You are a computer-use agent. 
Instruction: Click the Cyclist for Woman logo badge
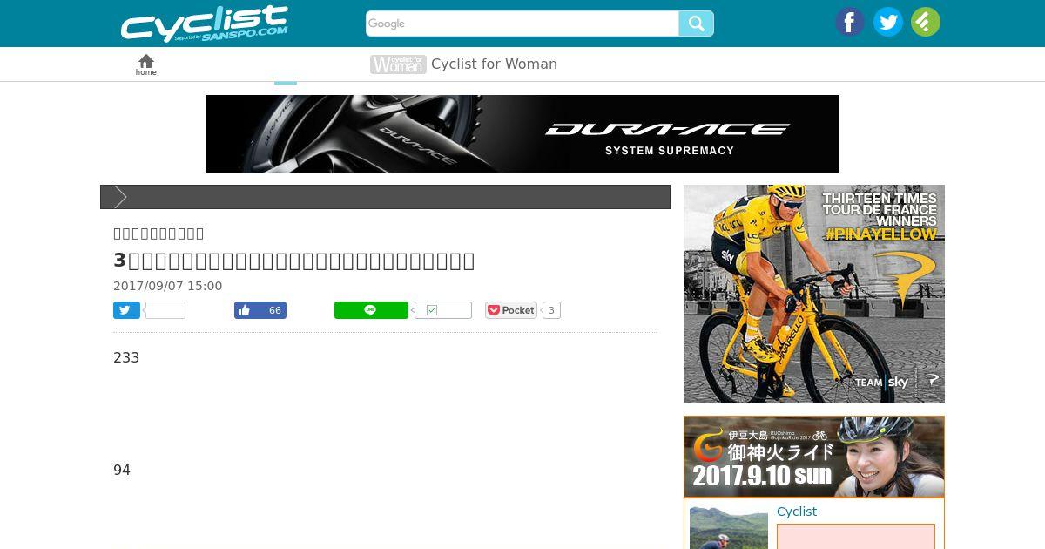point(398,64)
